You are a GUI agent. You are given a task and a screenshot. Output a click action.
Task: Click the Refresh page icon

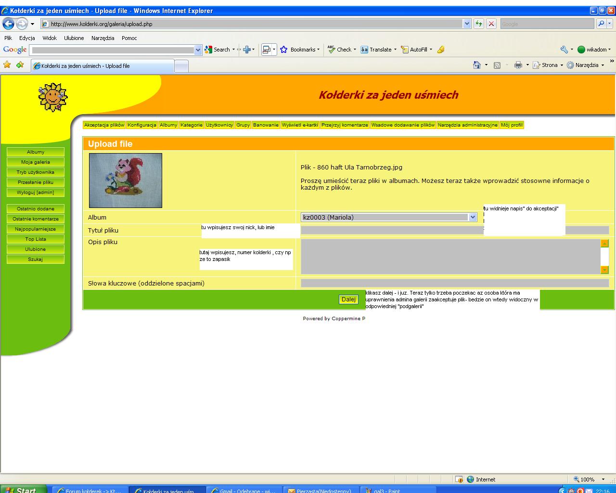[x=478, y=24]
